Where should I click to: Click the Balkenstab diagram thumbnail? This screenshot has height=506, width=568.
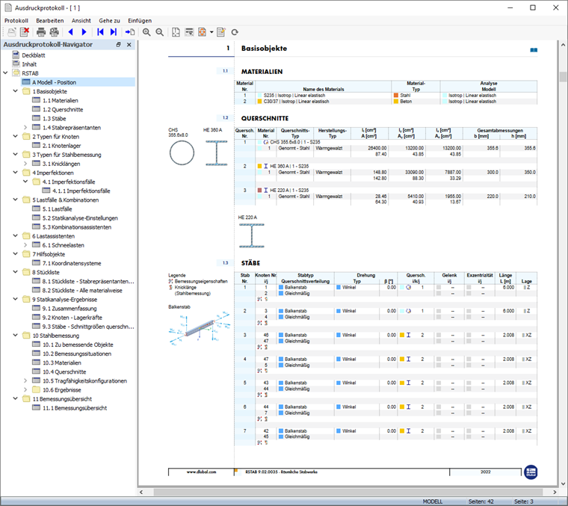(200, 328)
